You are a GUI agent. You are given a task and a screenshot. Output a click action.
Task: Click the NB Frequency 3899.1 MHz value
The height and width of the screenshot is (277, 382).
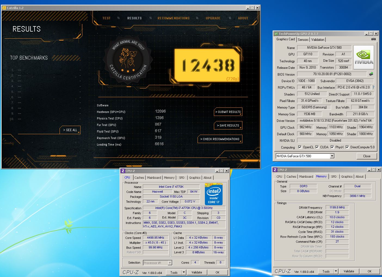[358, 196]
